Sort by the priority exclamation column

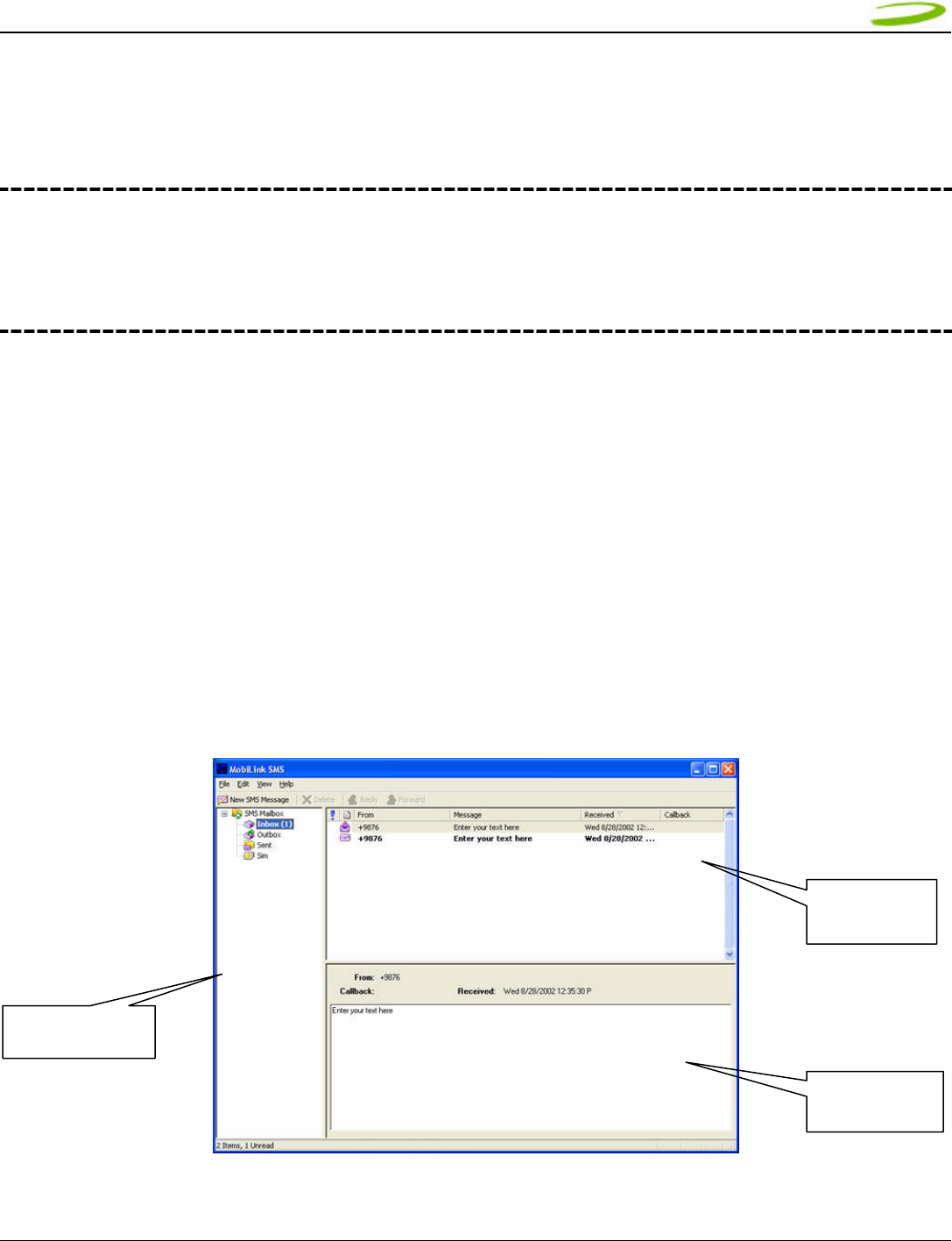click(x=333, y=814)
